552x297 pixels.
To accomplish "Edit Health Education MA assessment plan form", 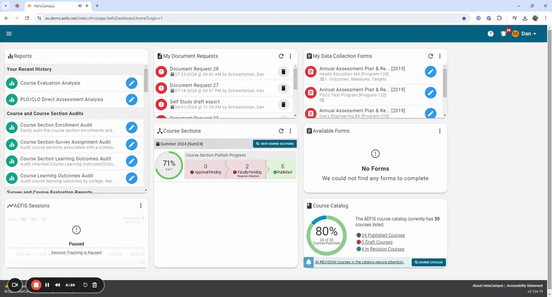I will point(430,72).
